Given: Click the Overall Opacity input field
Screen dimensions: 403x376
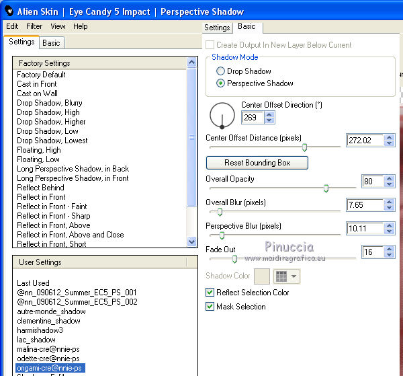Looking at the screenshot, I should [x=373, y=182].
